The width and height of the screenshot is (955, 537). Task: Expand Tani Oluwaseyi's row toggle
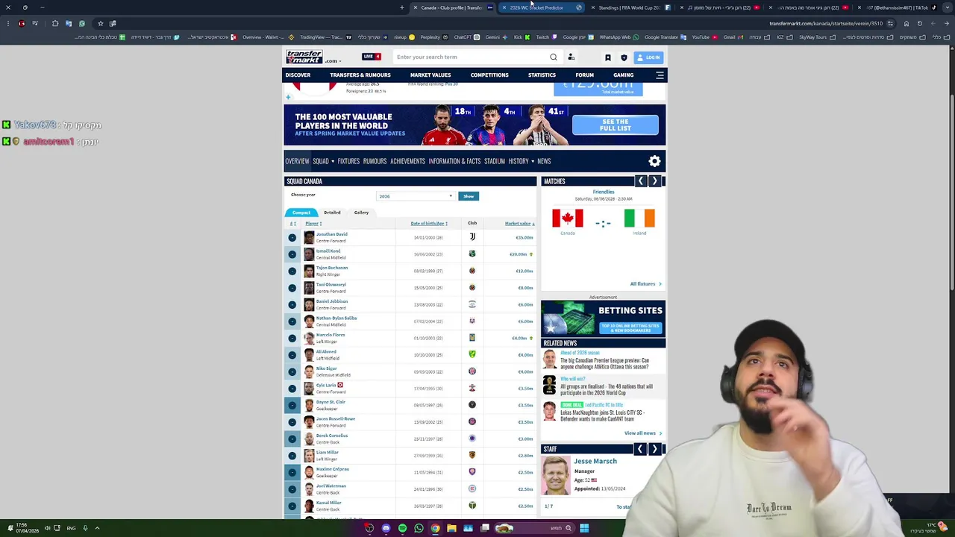[x=292, y=288]
